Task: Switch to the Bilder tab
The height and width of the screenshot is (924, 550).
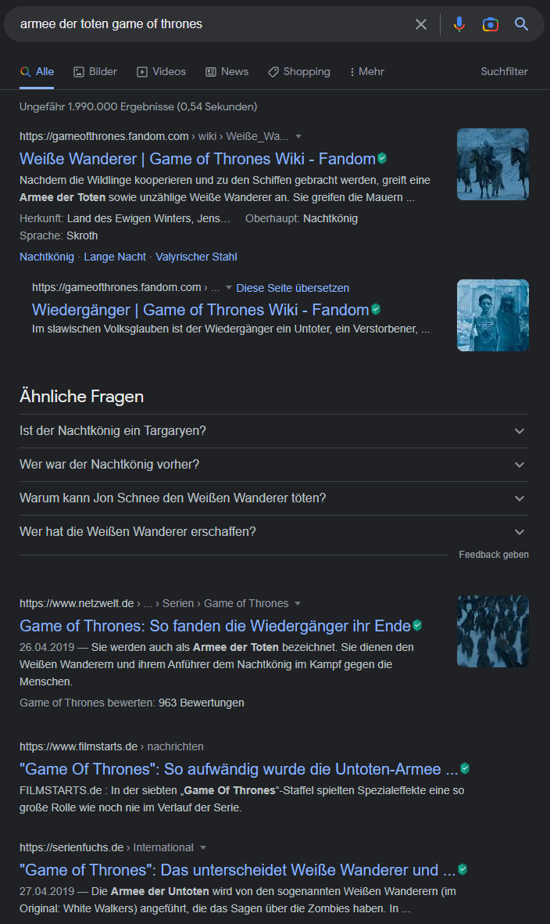Action: (95, 71)
